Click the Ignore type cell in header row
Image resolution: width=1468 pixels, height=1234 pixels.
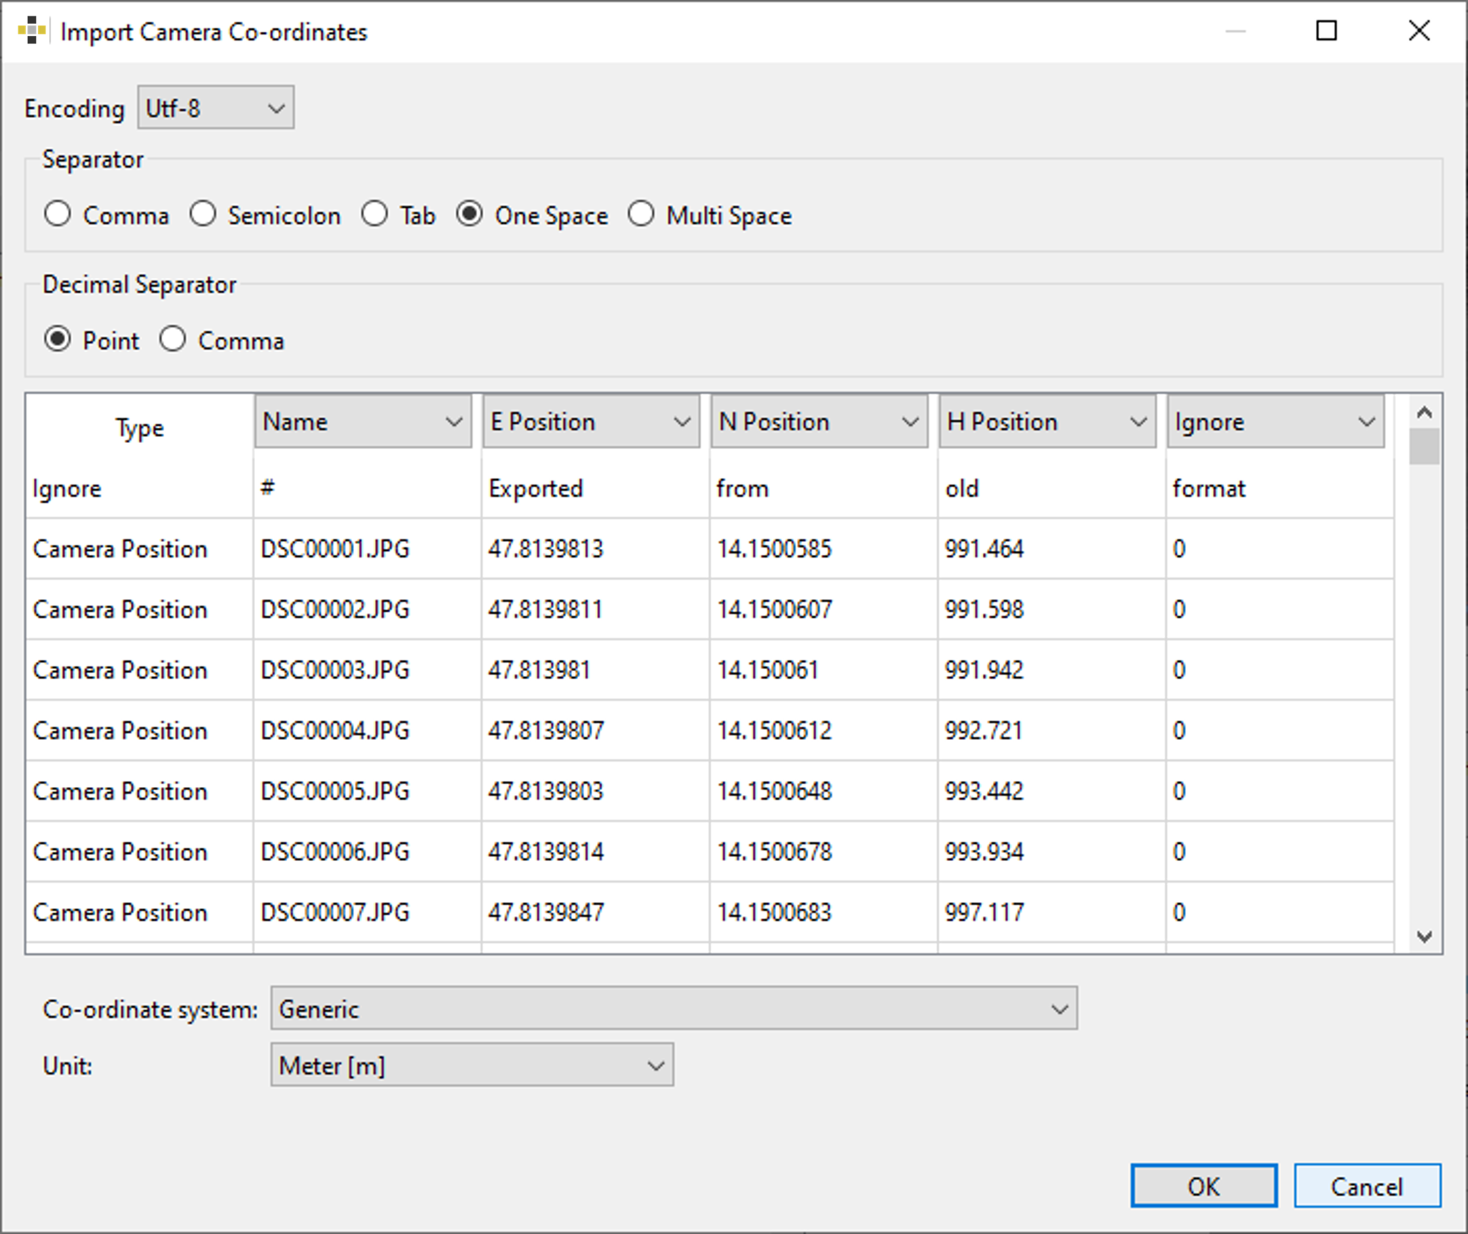pos(139,488)
